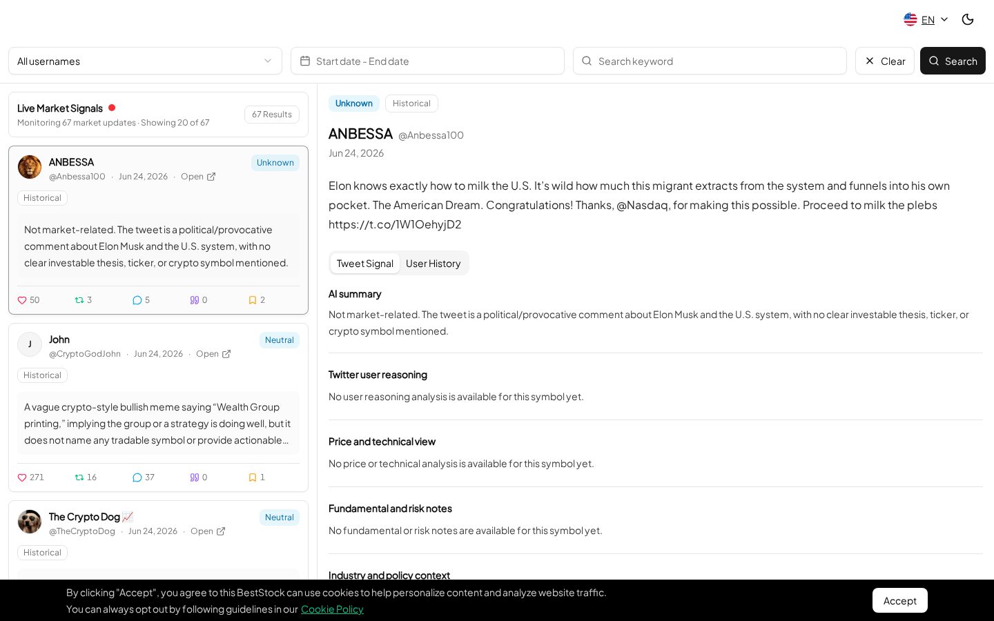Click the calendar icon in date field
The height and width of the screenshot is (621, 994).
pos(305,61)
